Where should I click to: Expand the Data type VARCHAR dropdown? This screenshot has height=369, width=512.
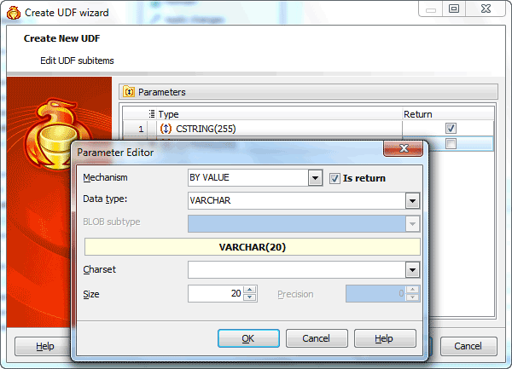(x=412, y=201)
